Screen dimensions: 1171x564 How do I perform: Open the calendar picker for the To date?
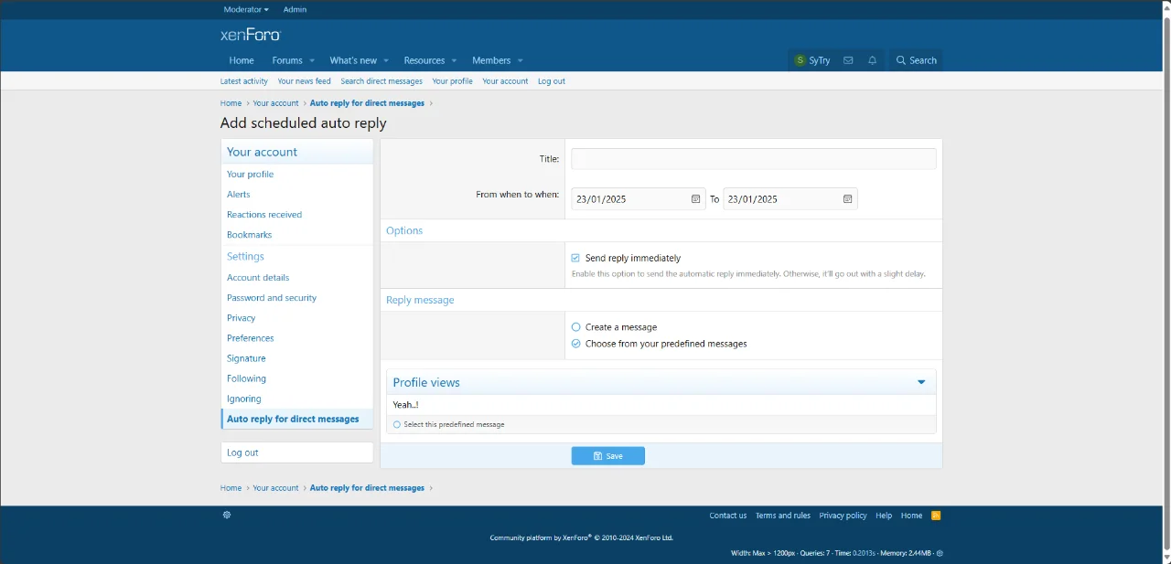tap(848, 198)
